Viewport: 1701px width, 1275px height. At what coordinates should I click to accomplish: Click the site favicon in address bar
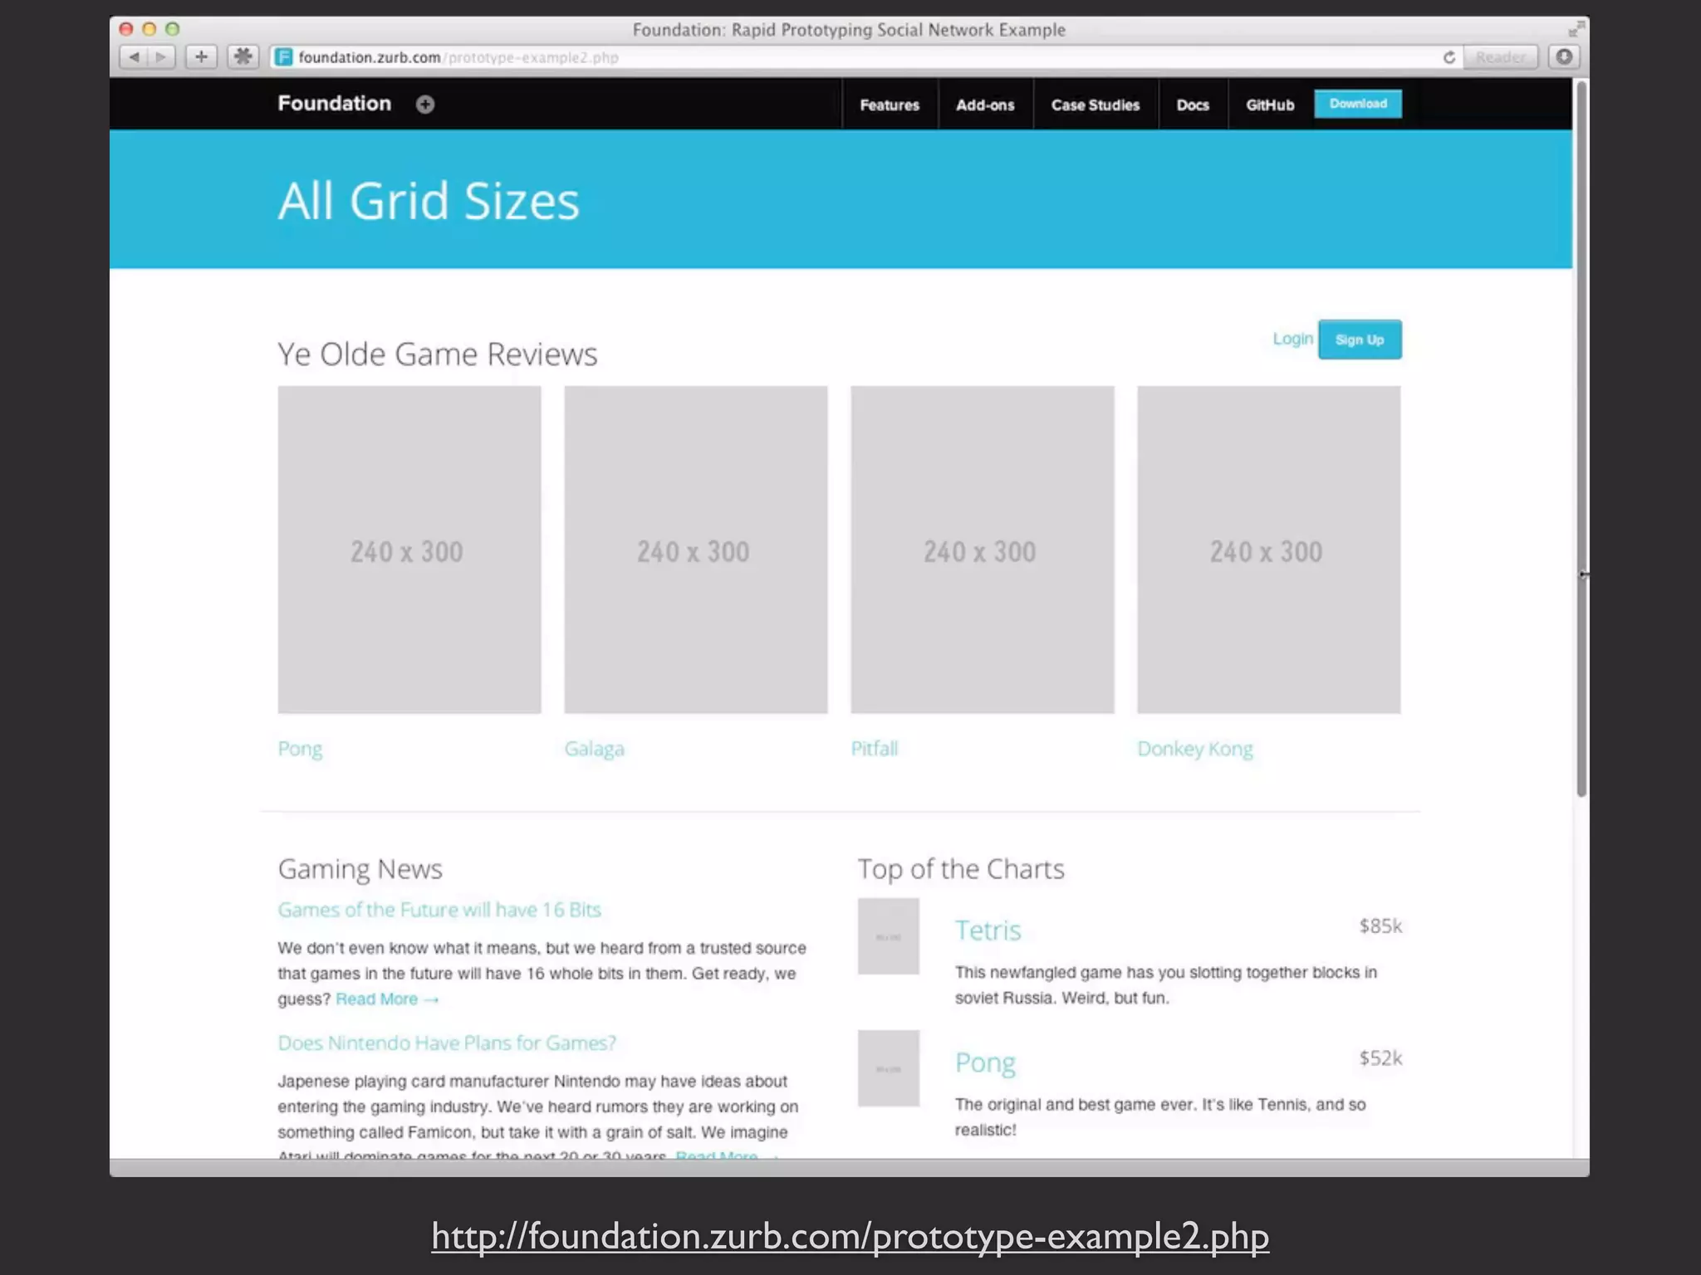click(284, 57)
